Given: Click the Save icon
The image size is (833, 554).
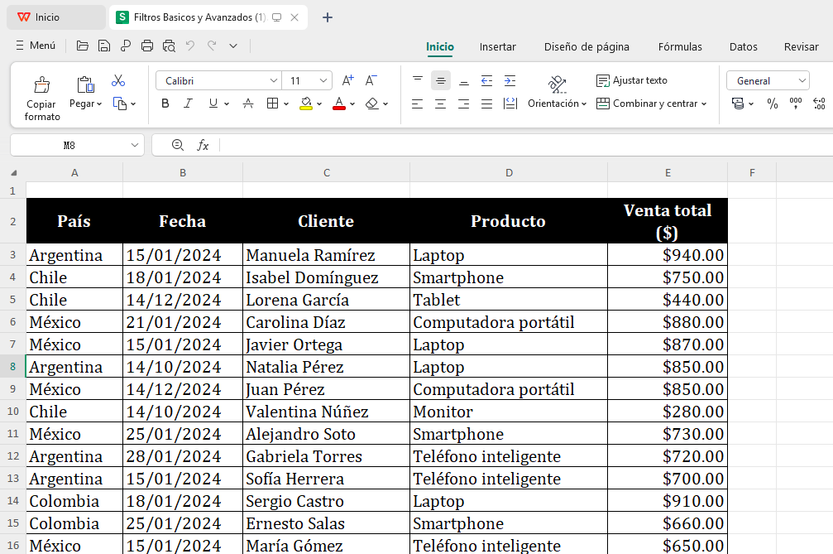Looking at the screenshot, I should [x=104, y=46].
